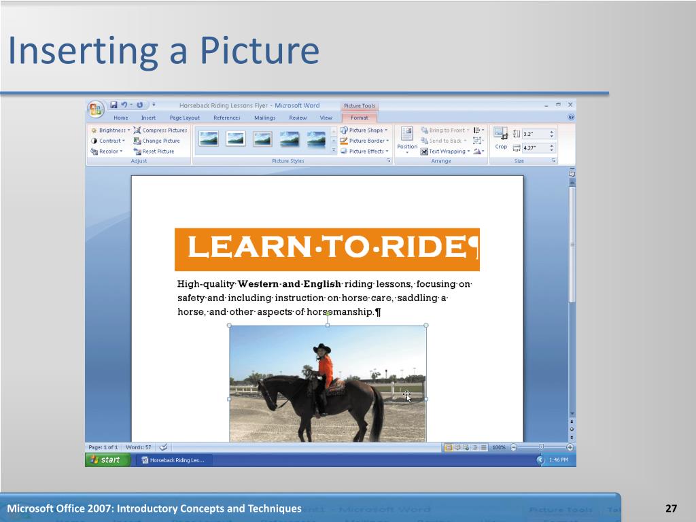Click the Page: 1 of 1 status indicator
The height and width of the screenshot is (522, 696).
click(103, 447)
